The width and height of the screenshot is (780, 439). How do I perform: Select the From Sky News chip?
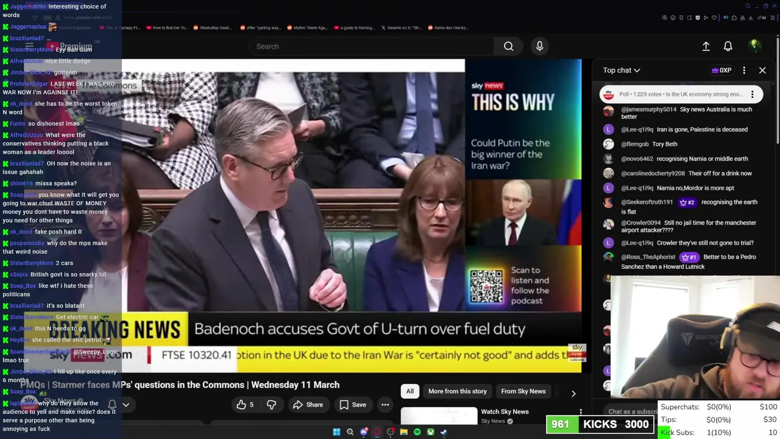click(523, 391)
